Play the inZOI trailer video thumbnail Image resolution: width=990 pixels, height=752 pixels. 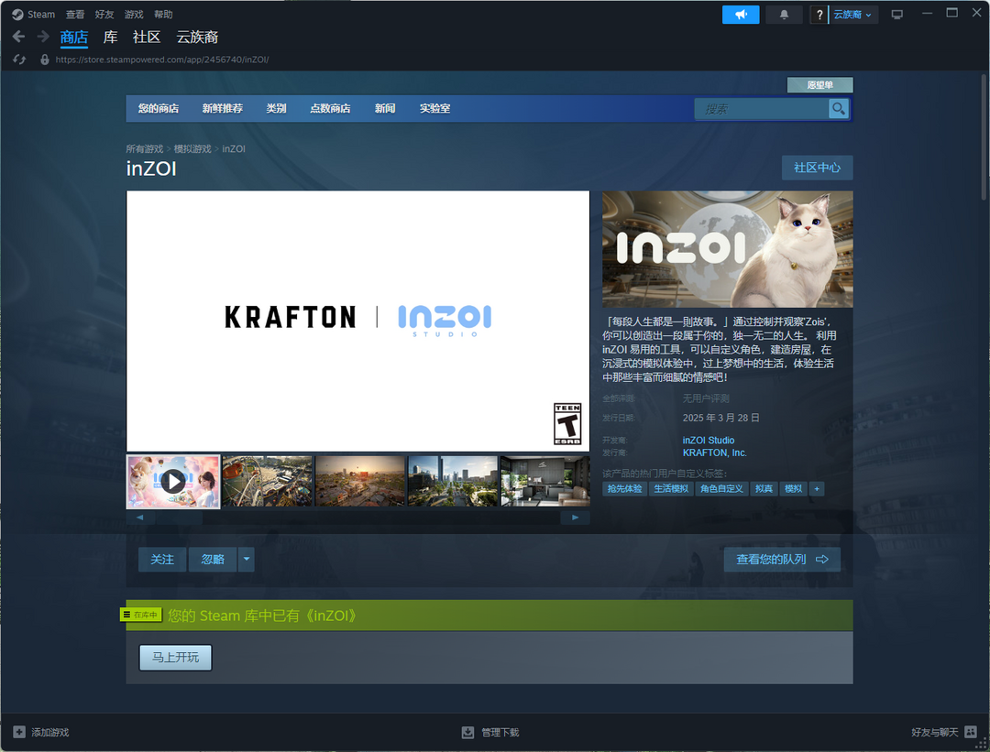coord(173,482)
